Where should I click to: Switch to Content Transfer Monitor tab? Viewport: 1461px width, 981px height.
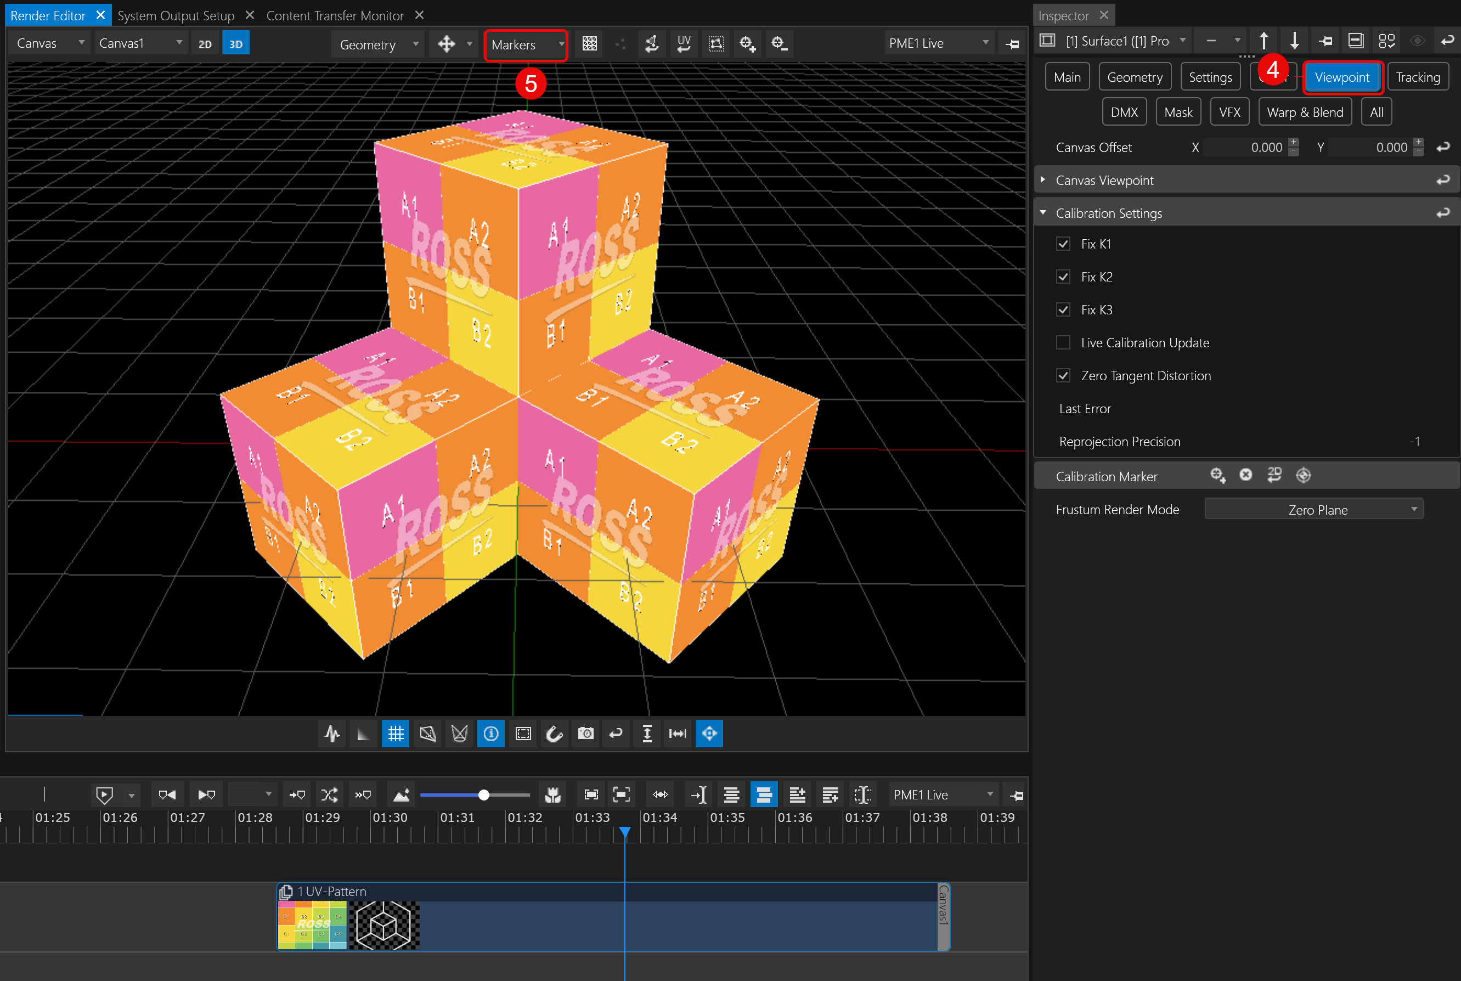coord(335,16)
